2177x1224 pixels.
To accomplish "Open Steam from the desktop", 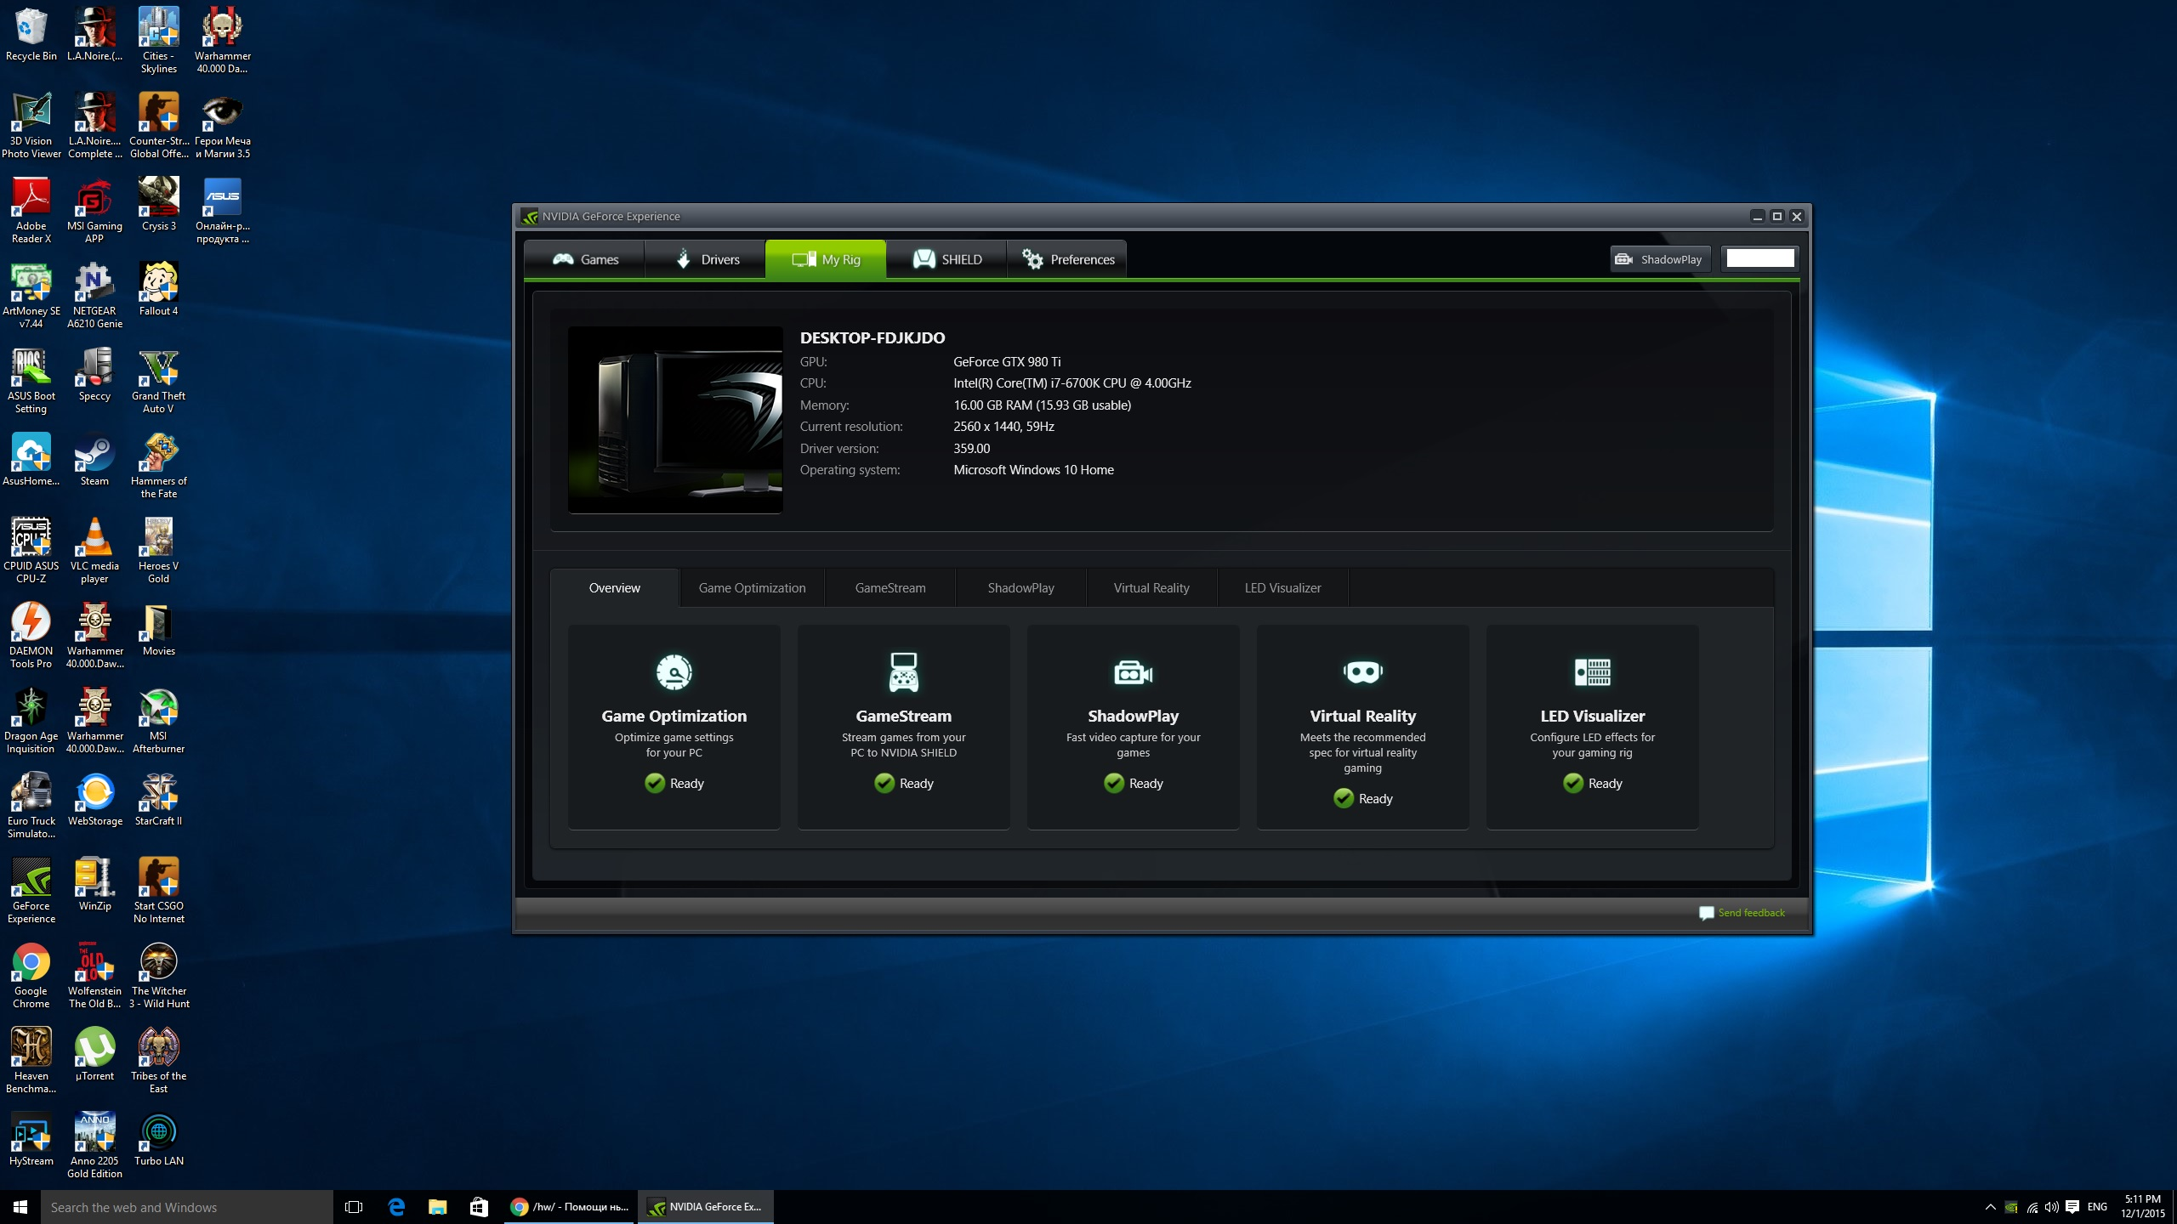I will tap(94, 455).
